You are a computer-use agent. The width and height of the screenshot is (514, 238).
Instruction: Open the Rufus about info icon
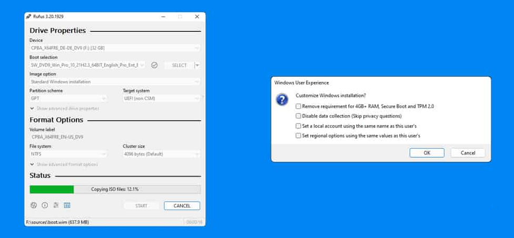point(45,205)
